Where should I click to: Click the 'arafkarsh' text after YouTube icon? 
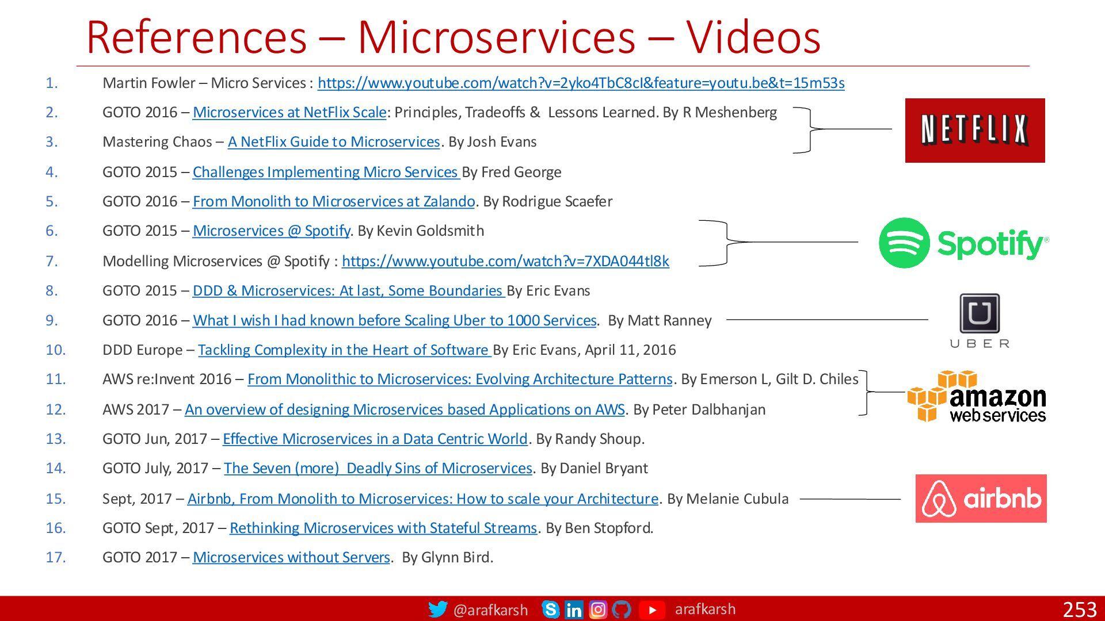click(705, 609)
